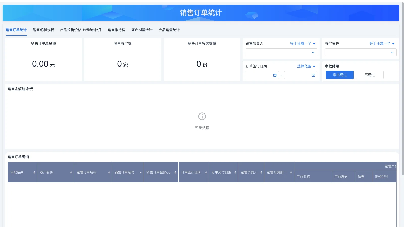Viewport: 404px width, 227px height.
Task: Sort the table by 订单交付日期 column
Action: [235, 172]
